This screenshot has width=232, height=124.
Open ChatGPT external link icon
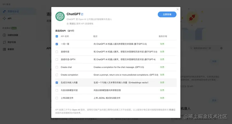tap(82, 14)
